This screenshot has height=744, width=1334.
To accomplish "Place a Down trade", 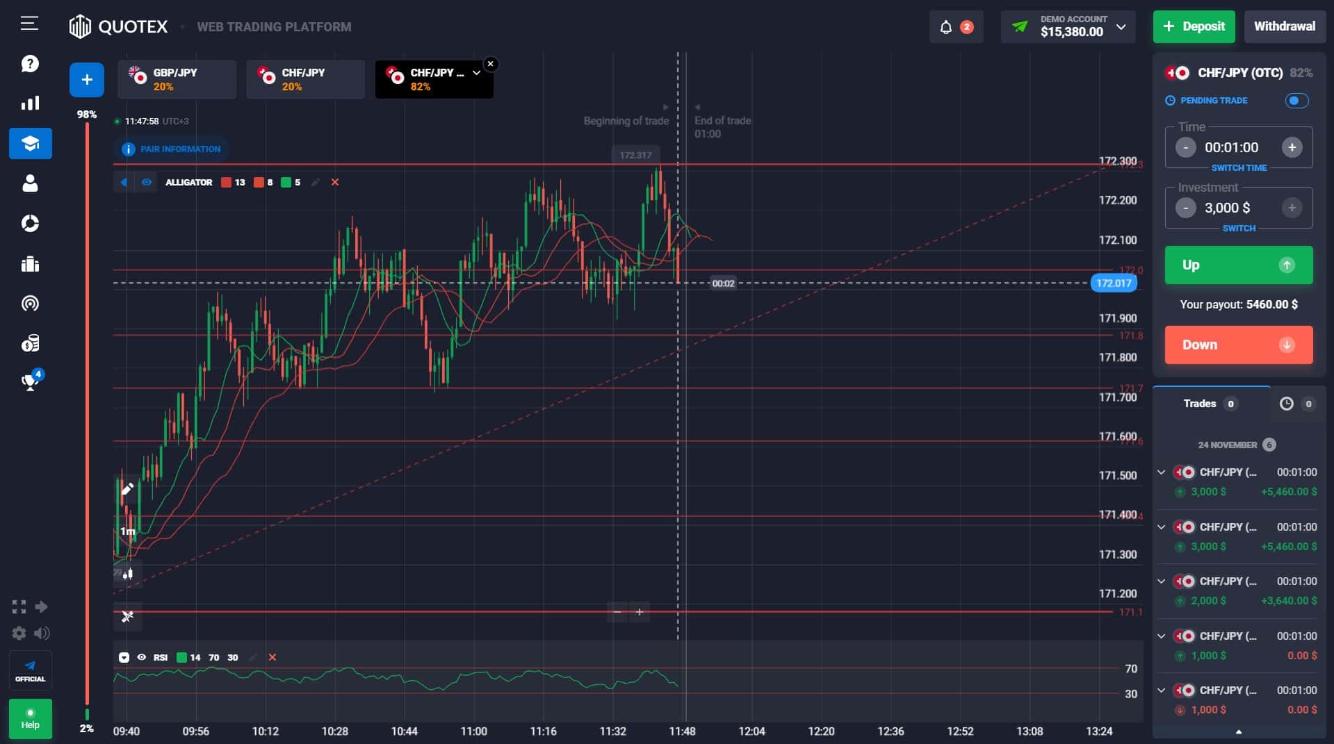I will pos(1239,345).
